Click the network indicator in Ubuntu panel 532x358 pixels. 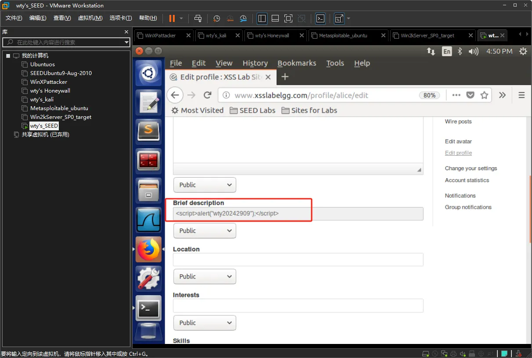tap(431, 51)
